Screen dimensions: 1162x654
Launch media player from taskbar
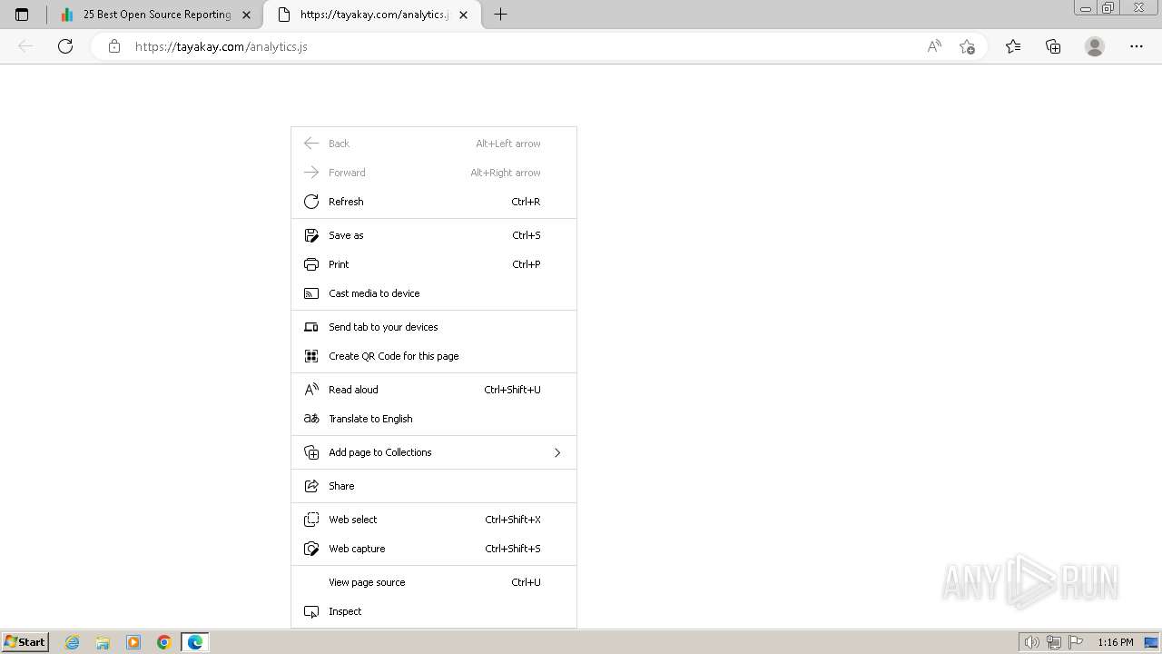[133, 642]
